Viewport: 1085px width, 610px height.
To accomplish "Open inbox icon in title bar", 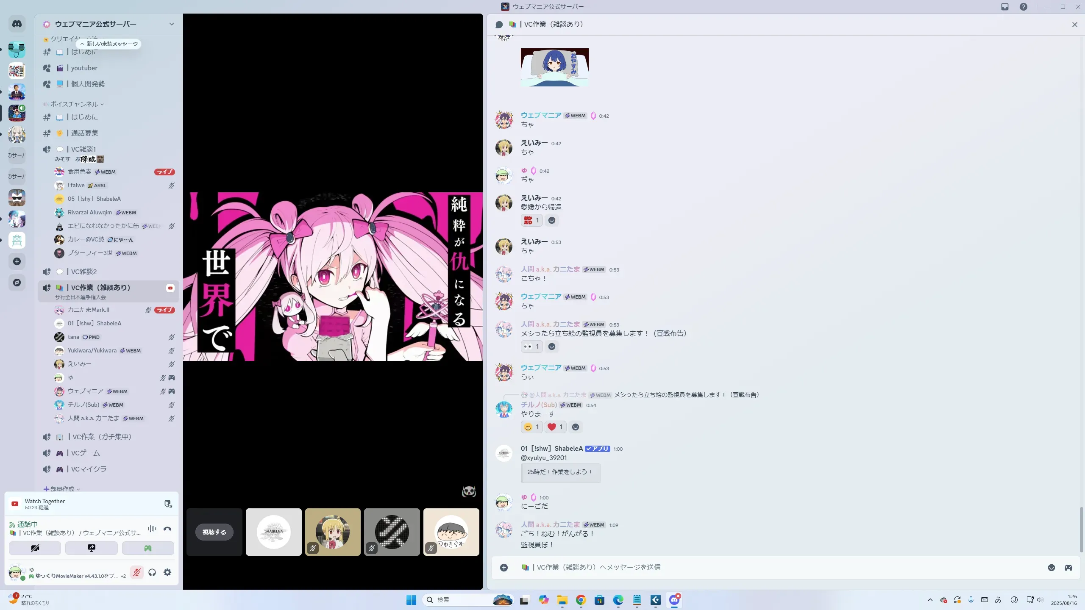I will [x=1005, y=7].
